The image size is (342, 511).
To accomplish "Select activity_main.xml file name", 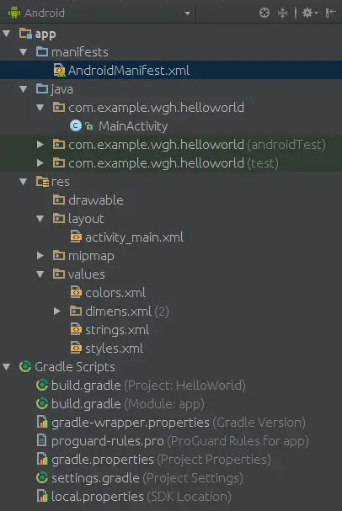I will (134, 237).
